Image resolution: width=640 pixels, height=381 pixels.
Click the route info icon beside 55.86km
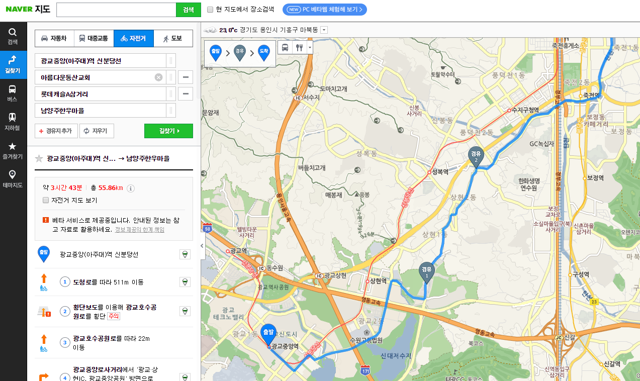point(131,188)
